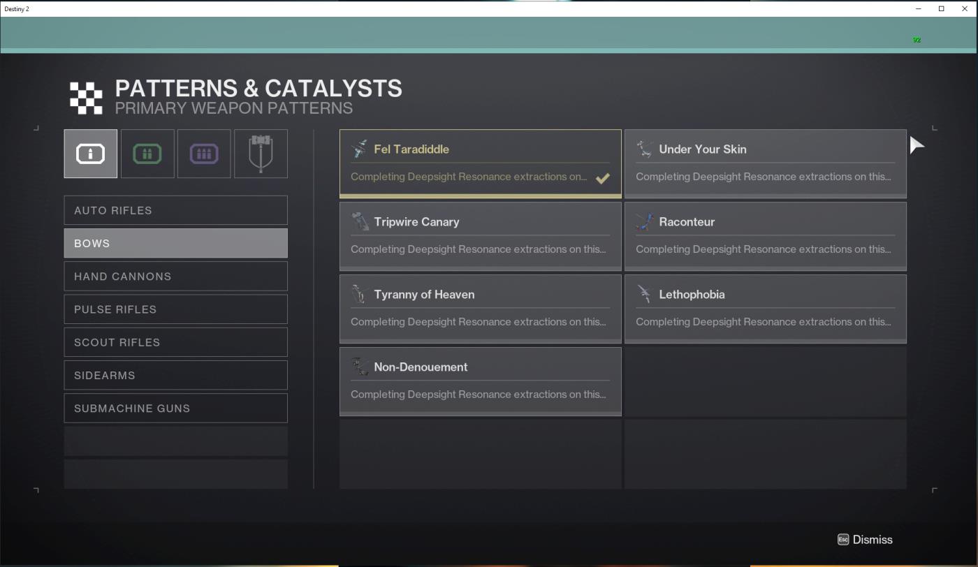This screenshot has height=567, width=978.
Task: Maximize the Destiny 2 window
Action: [x=941, y=8]
